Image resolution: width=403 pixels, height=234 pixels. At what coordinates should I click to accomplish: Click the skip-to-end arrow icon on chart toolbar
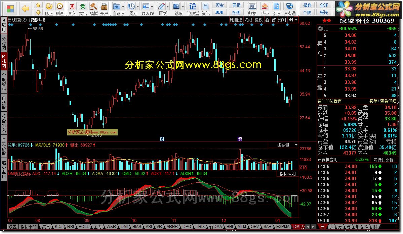(x=291, y=20)
